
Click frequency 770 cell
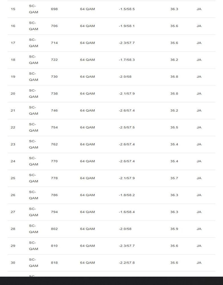[x=54, y=161]
